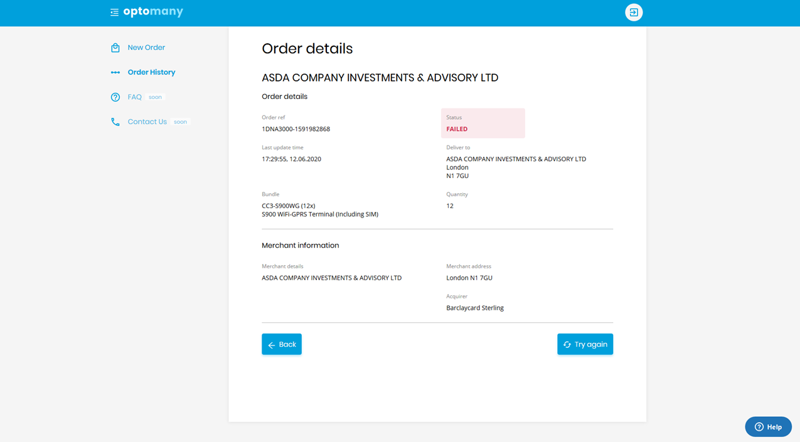Click the Try again button
The width and height of the screenshot is (800, 442).
pyautogui.click(x=585, y=344)
